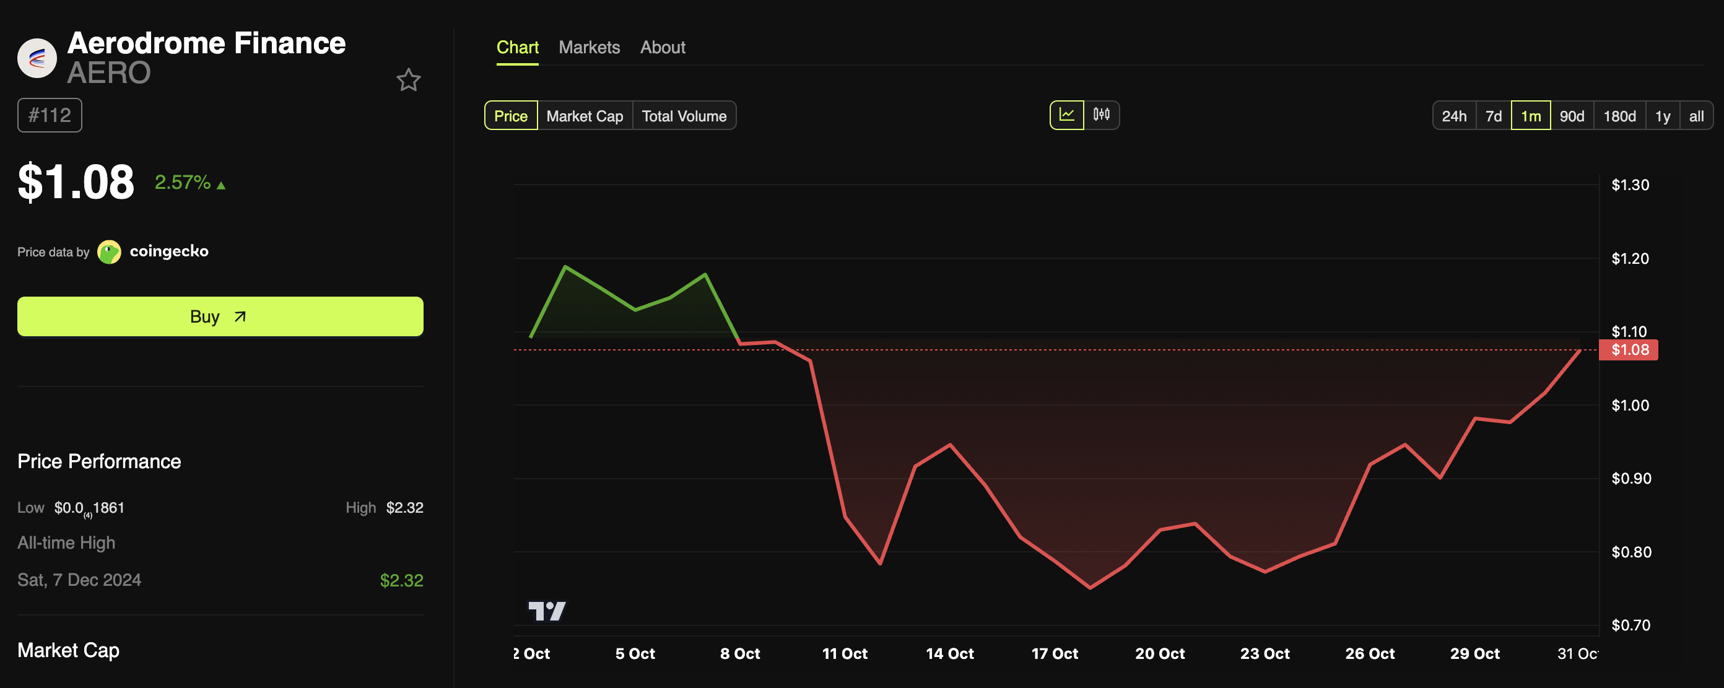The image size is (1724, 688).
Task: Show Total Volume data on chart
Action: (683, 116)
